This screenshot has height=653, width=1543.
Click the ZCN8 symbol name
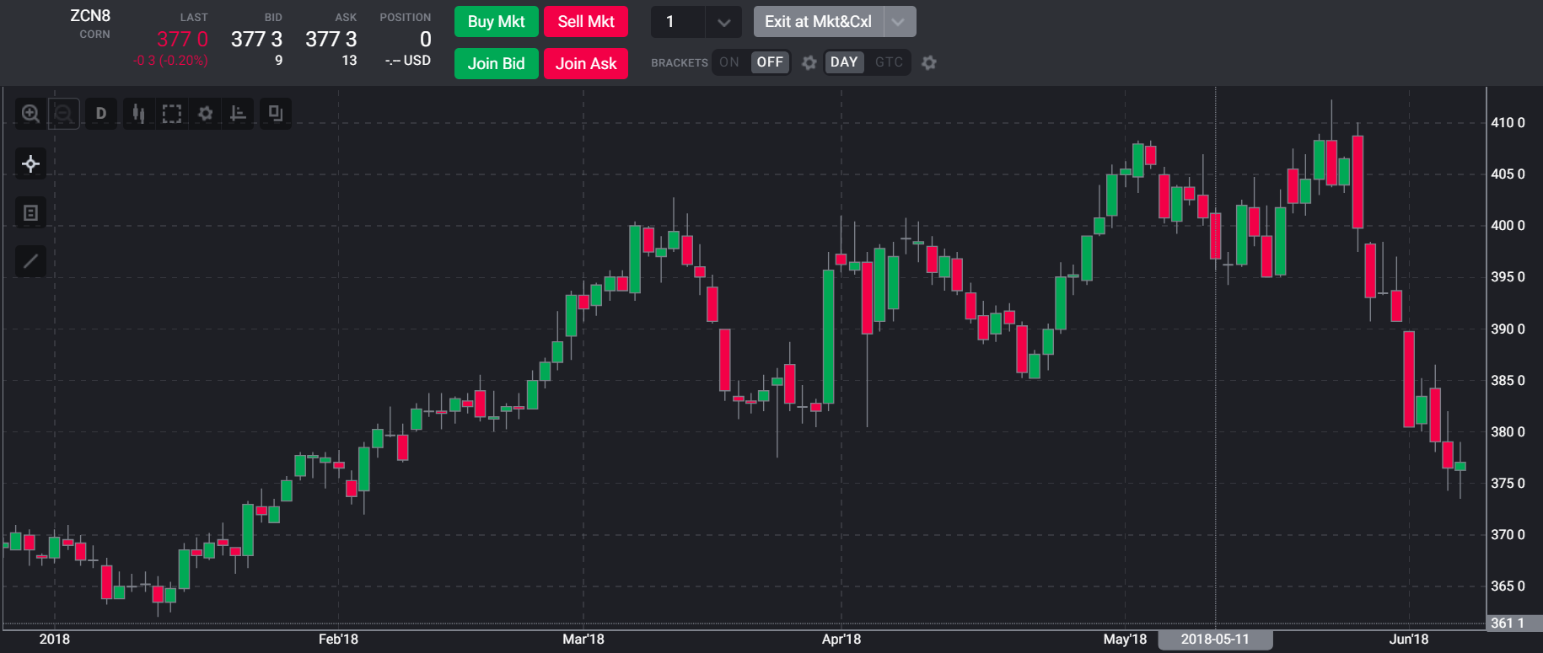point(90,16)
